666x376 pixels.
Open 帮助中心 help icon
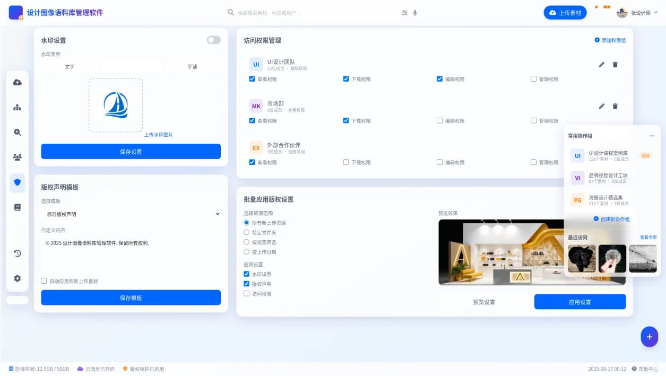click(x=635, y=369)
